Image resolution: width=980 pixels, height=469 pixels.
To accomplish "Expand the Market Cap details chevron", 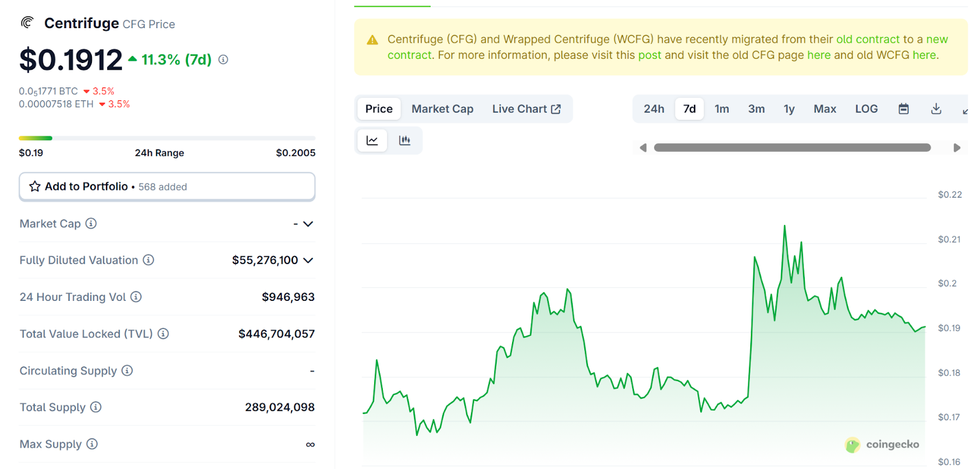I will coord(308,224).
